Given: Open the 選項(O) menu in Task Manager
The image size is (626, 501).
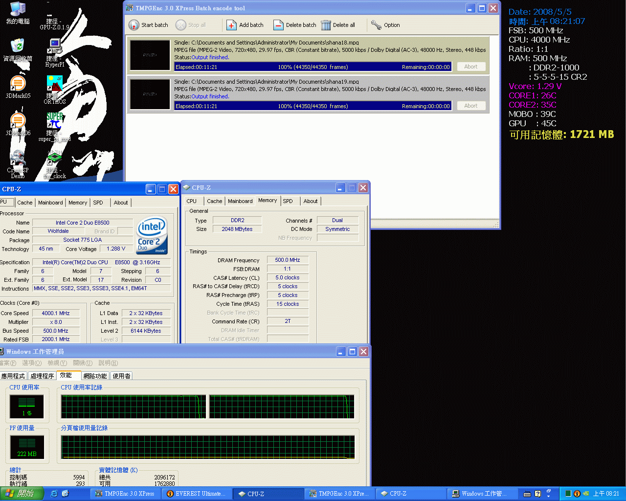Looking at the screenshot, I should click(32, 363).
